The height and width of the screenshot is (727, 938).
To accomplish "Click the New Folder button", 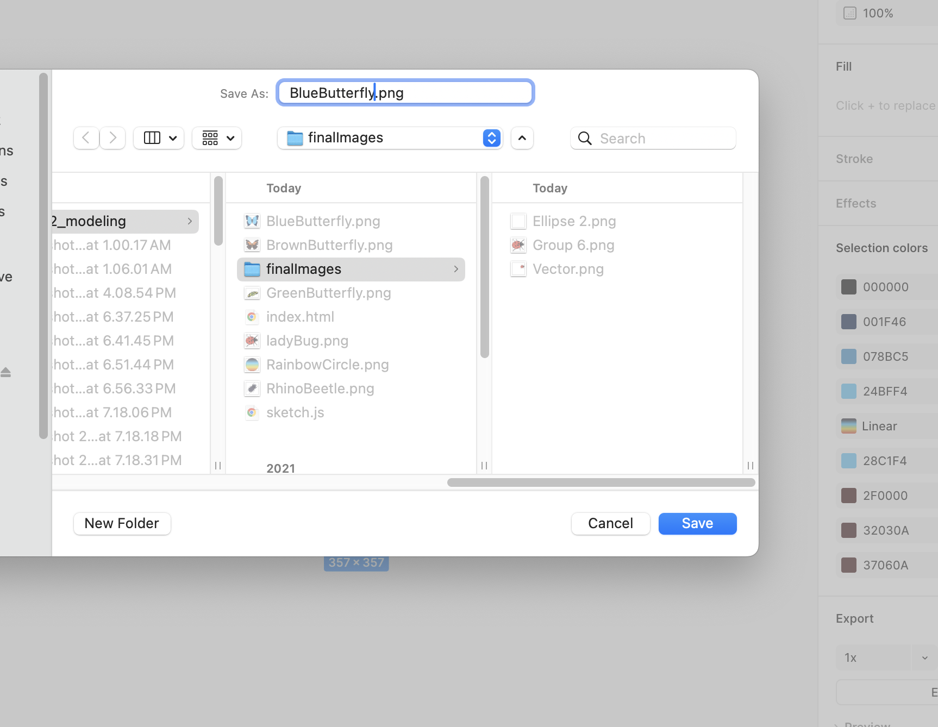I will click(122, 523).
